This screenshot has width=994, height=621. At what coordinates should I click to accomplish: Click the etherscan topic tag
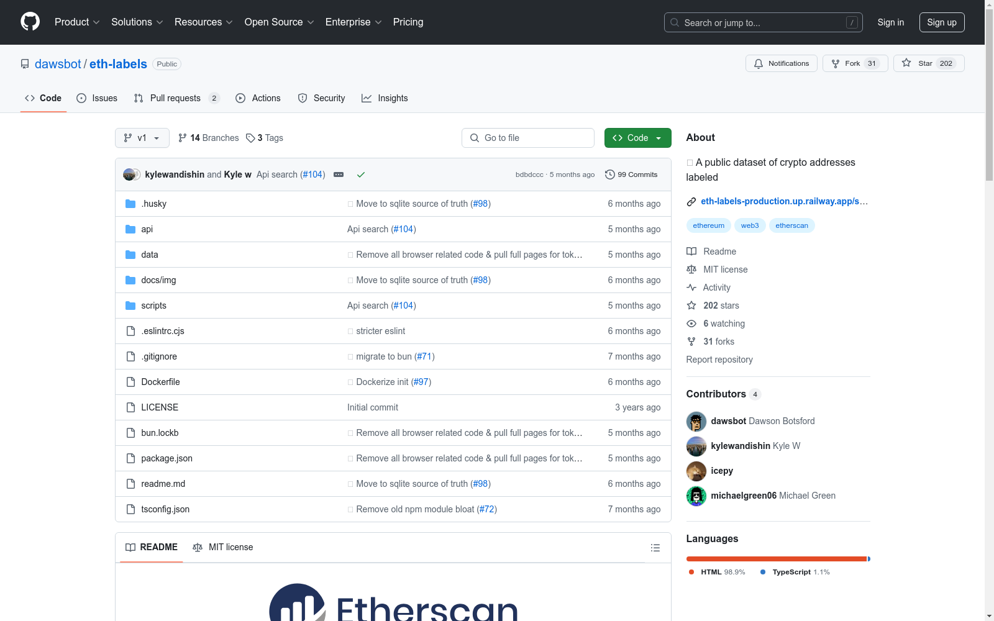(x=792, y=225)
